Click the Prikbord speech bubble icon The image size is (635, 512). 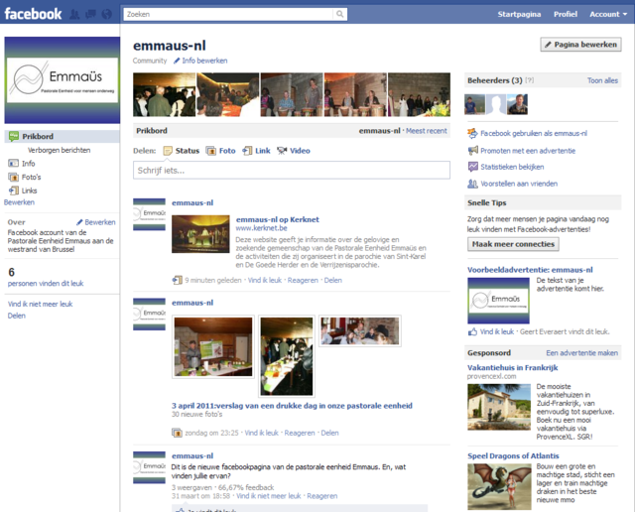click(14, 136)
